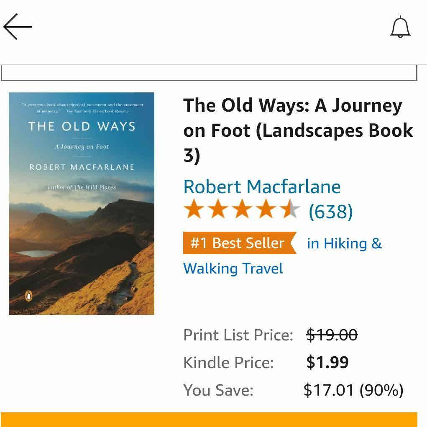This screenshot has height=427, width=427.
Task: Click the $17.01 (90%) savings amount
Action: pyautogui.click(x=353, y=390)
